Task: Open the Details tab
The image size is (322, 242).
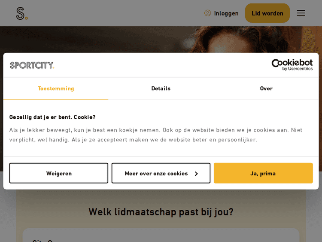Action: click(x=161, y=89)
